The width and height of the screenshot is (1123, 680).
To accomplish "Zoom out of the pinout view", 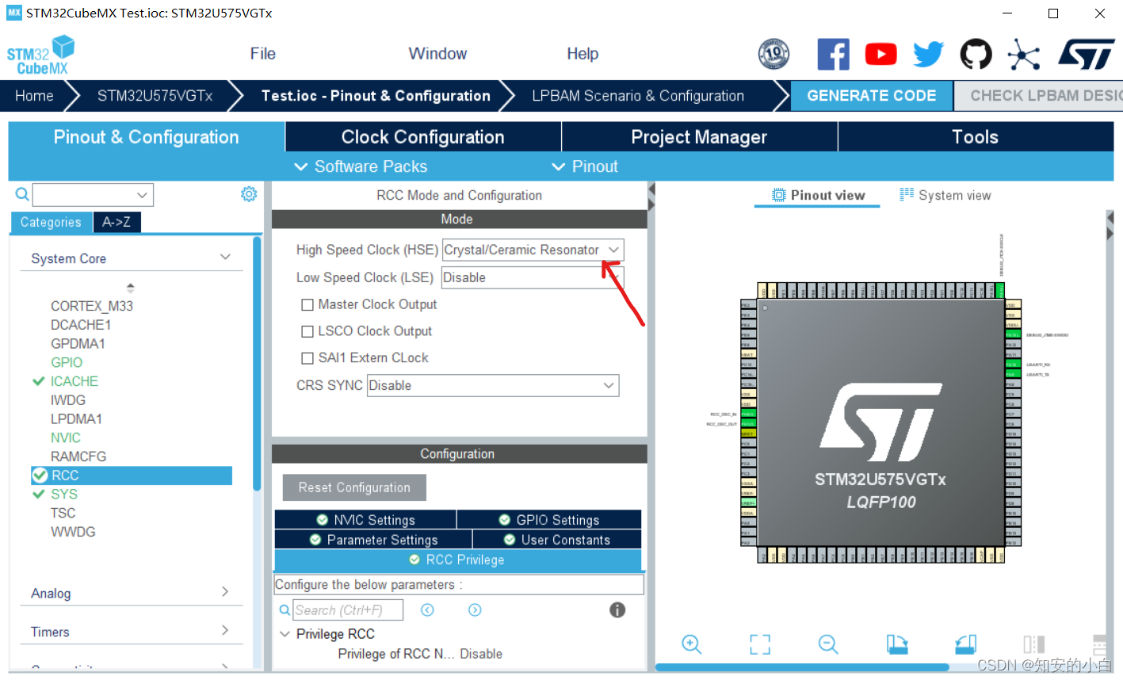I will click(828, 644).
